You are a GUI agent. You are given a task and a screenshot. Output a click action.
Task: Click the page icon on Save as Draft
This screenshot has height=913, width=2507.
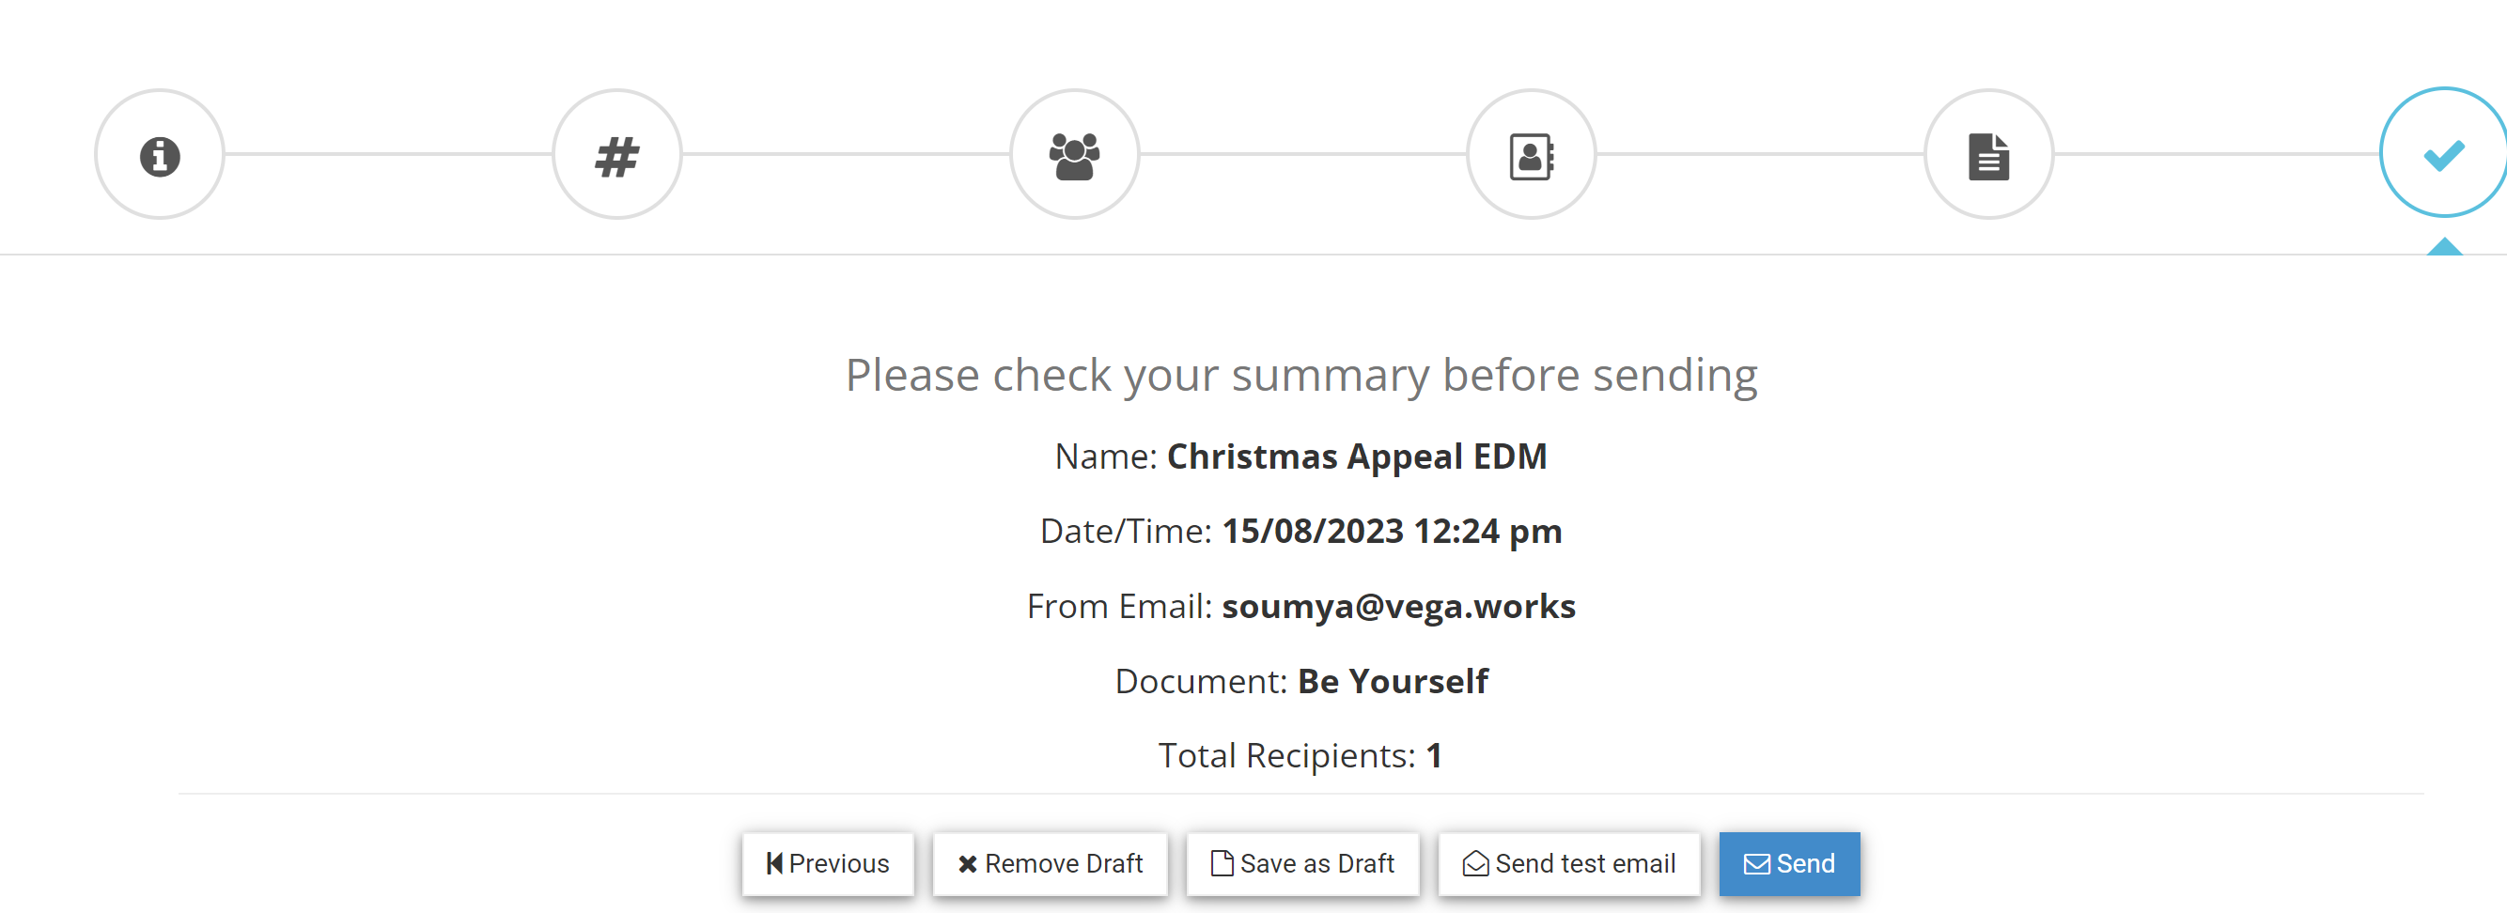[x=1222, y=863]
